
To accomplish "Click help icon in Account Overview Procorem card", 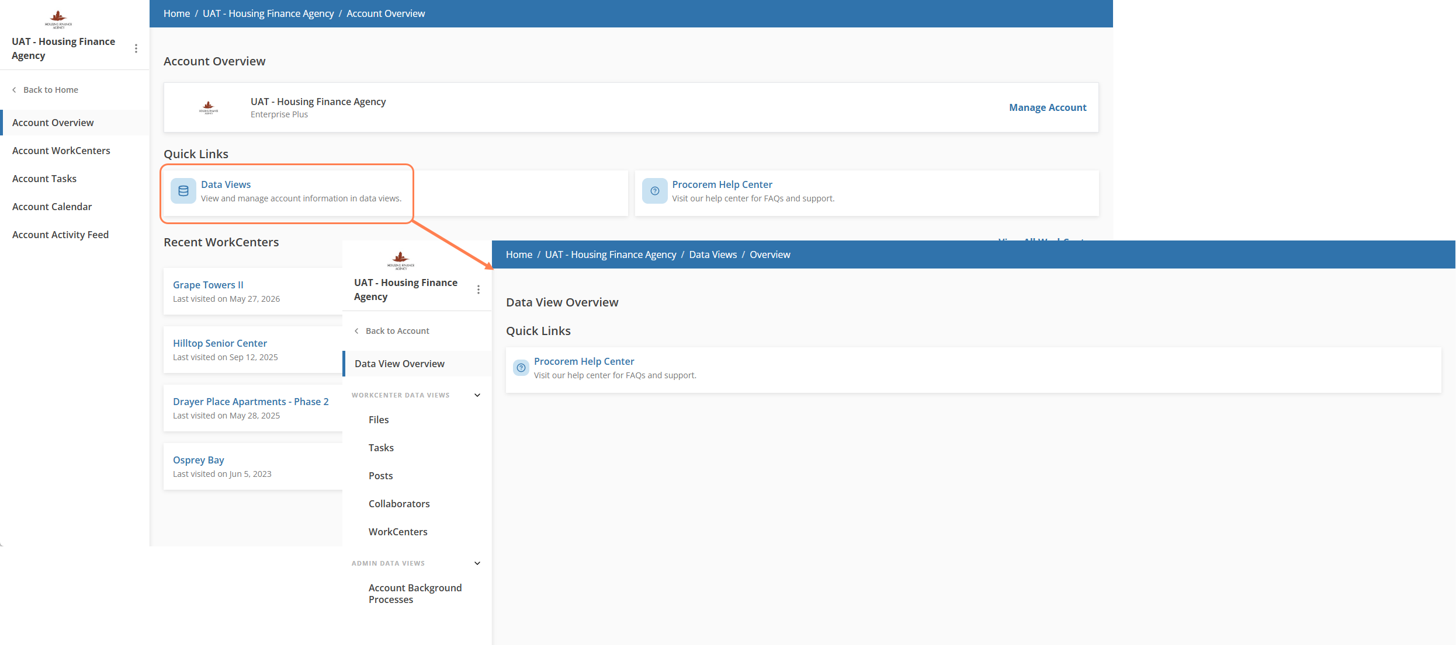I will (x=654, y=191).
